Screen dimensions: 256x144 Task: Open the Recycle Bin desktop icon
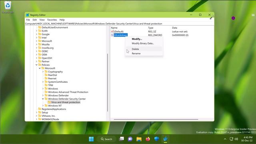click(8, 7)
